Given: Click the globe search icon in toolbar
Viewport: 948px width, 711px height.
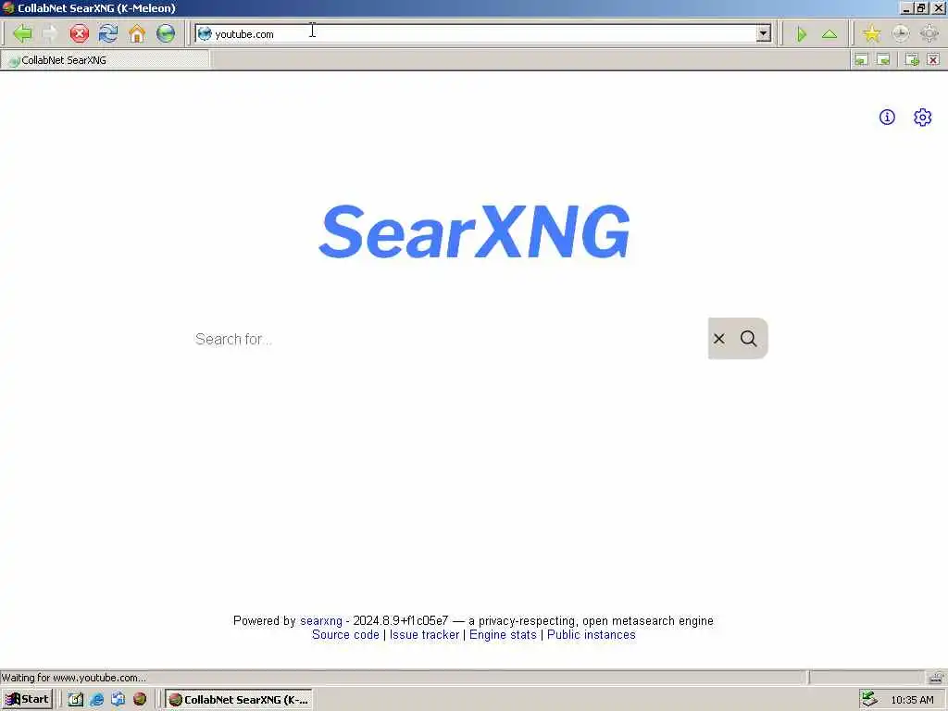Looking at the screenshot, I should coord(166,33).
